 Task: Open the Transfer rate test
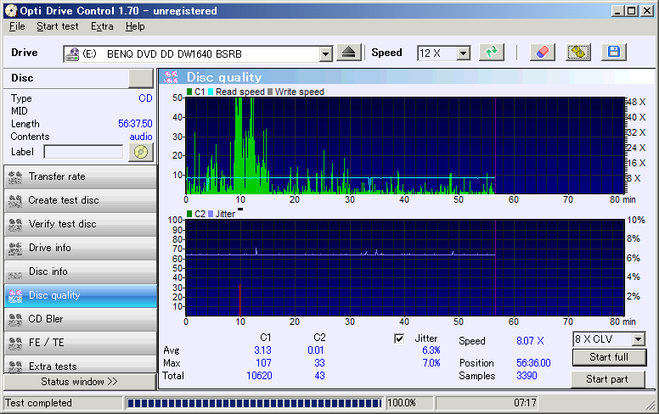click(x=79, y=176)
